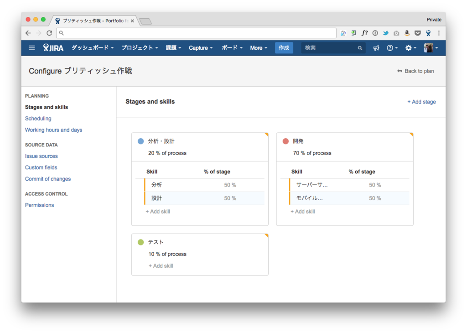The width and height of the screenshot is (467, 333).
Task: Click the Twitter bird extension icon
Action: click(386, 33)
